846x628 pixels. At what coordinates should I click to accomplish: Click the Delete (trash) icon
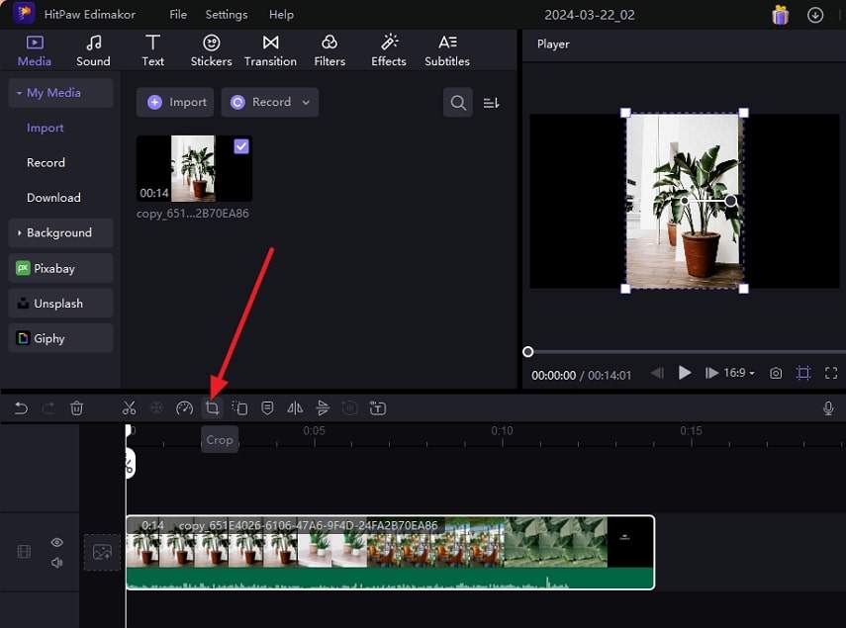[x=77, y=407]
